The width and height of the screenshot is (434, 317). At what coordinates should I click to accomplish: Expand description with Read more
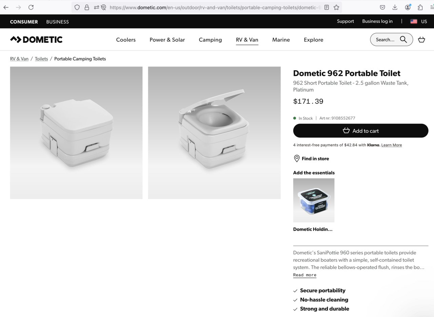click(304, 275)
